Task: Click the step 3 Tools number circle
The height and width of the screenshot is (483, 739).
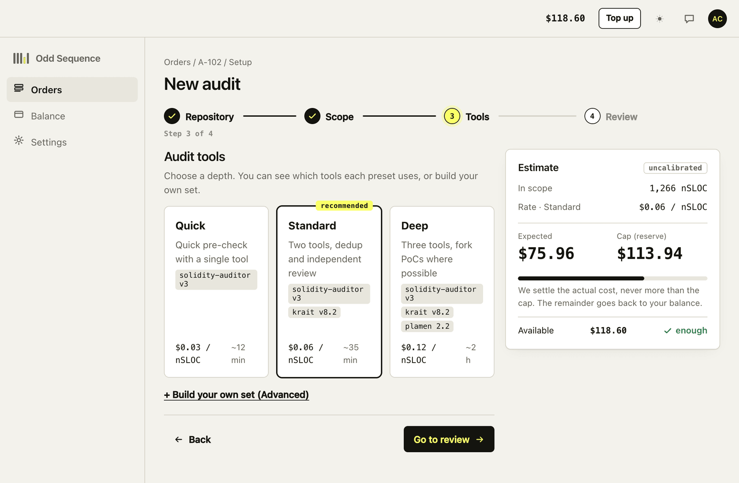Action: coord(452,116)
